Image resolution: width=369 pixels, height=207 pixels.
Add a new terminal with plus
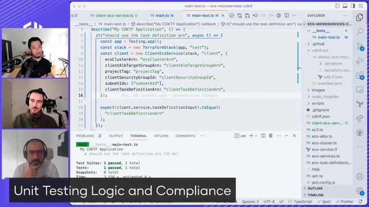pyautogui.click(x=251, y=136)
